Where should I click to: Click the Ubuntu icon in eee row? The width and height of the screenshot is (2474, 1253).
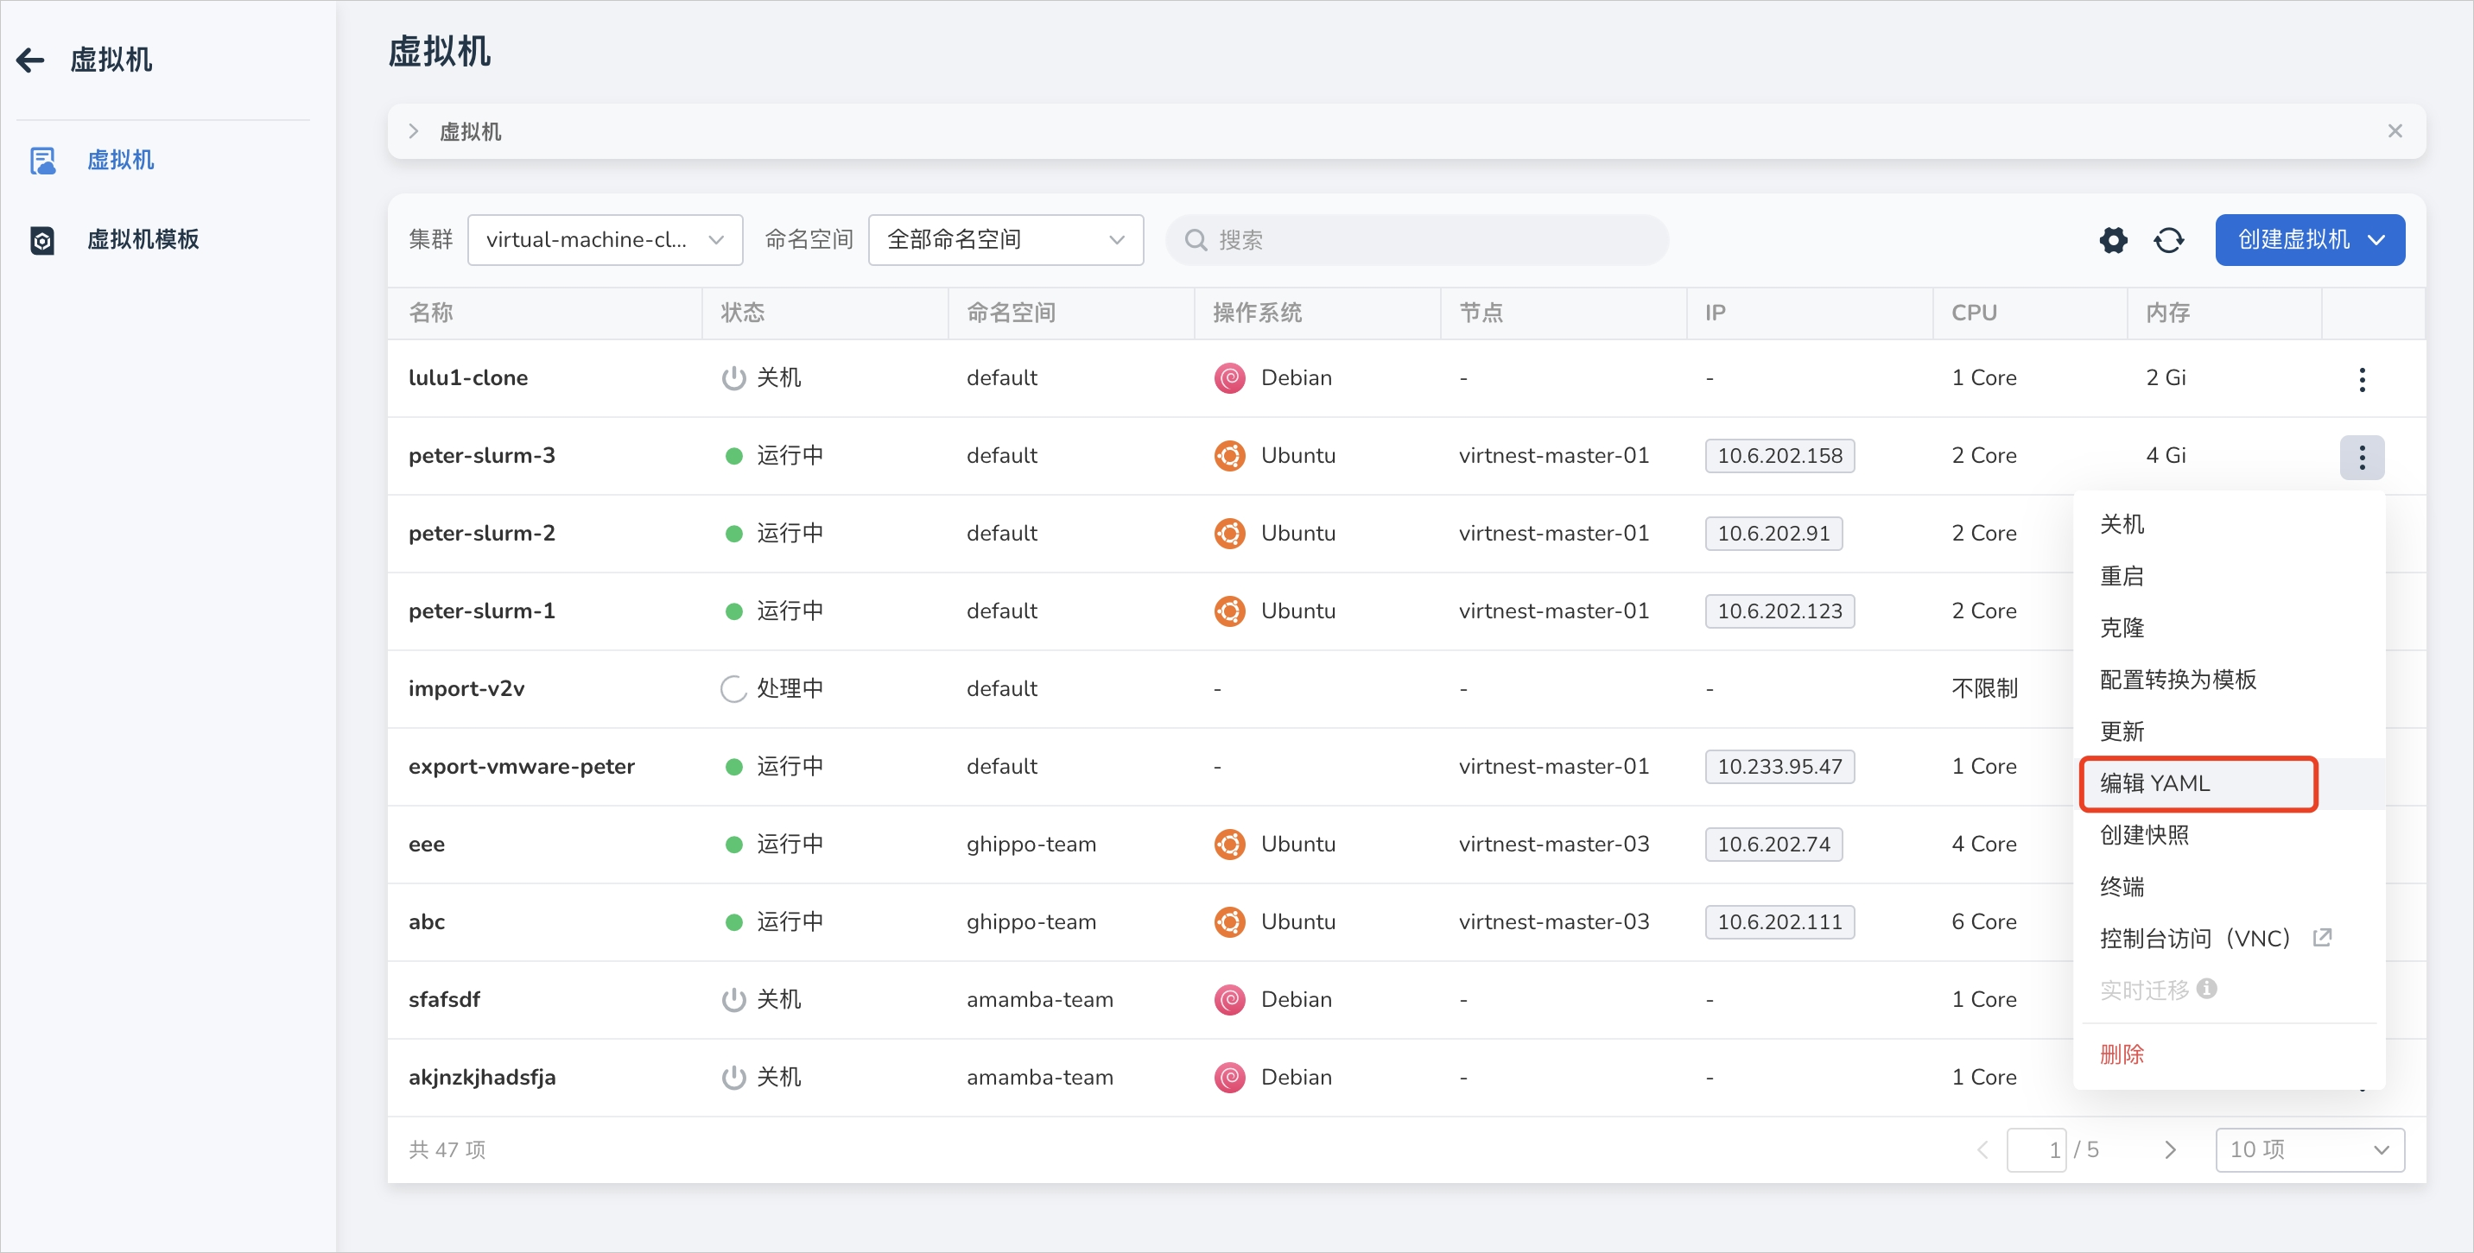(x=1229, y=845)
